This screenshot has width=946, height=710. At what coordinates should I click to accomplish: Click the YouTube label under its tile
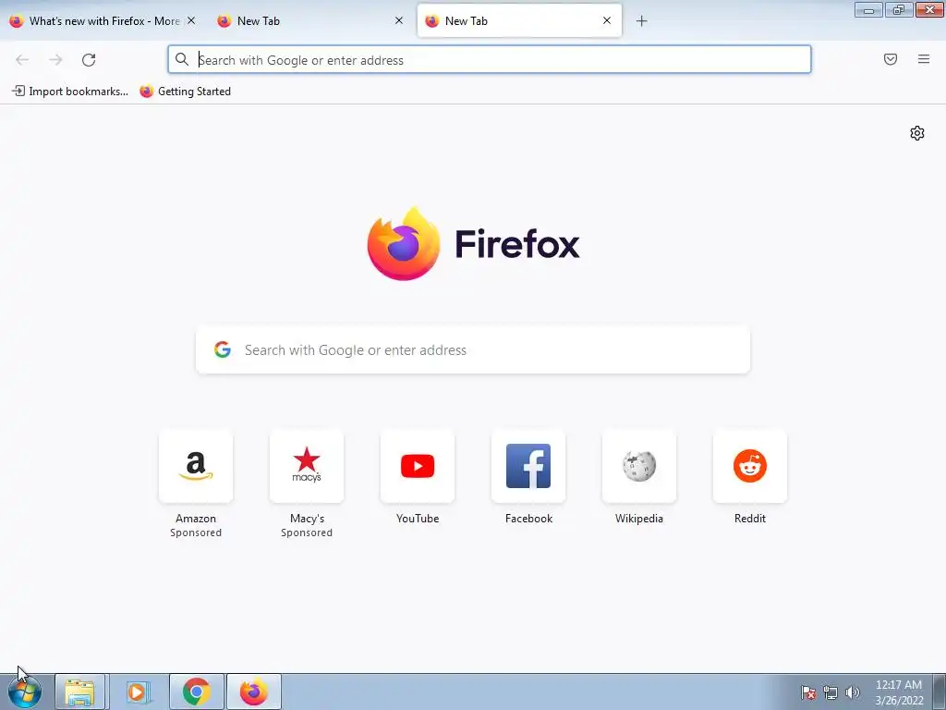(418, 519)
